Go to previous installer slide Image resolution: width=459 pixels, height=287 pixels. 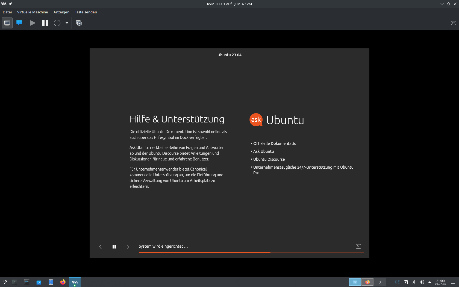(101, 247)
